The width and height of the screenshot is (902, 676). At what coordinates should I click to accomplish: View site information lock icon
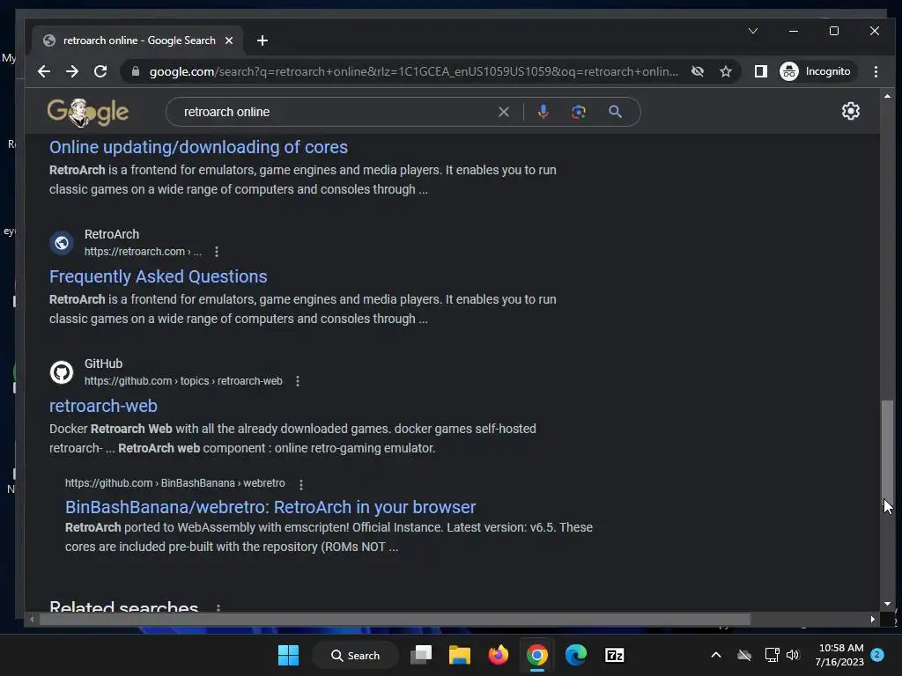pyautogui.click(x=136, y=71)
